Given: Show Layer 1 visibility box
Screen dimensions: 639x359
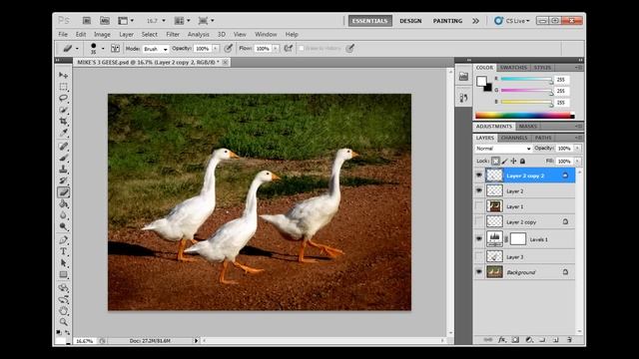Looking at the screenshot, I should [479, 206].
